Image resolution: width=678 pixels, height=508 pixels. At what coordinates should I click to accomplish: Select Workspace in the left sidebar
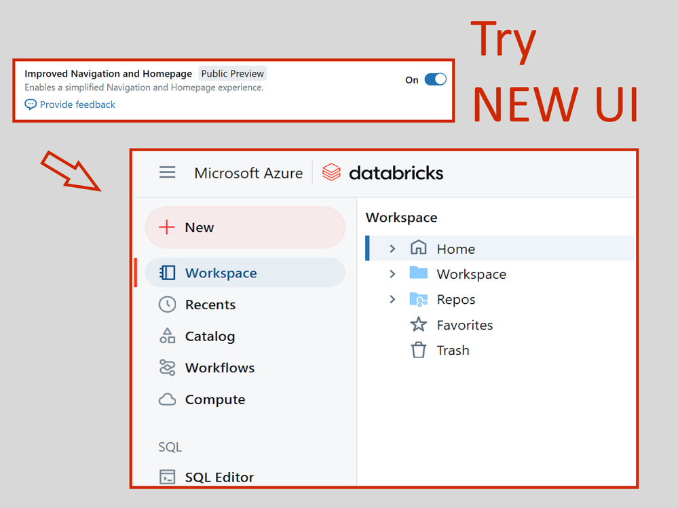[x=221, y=273]
